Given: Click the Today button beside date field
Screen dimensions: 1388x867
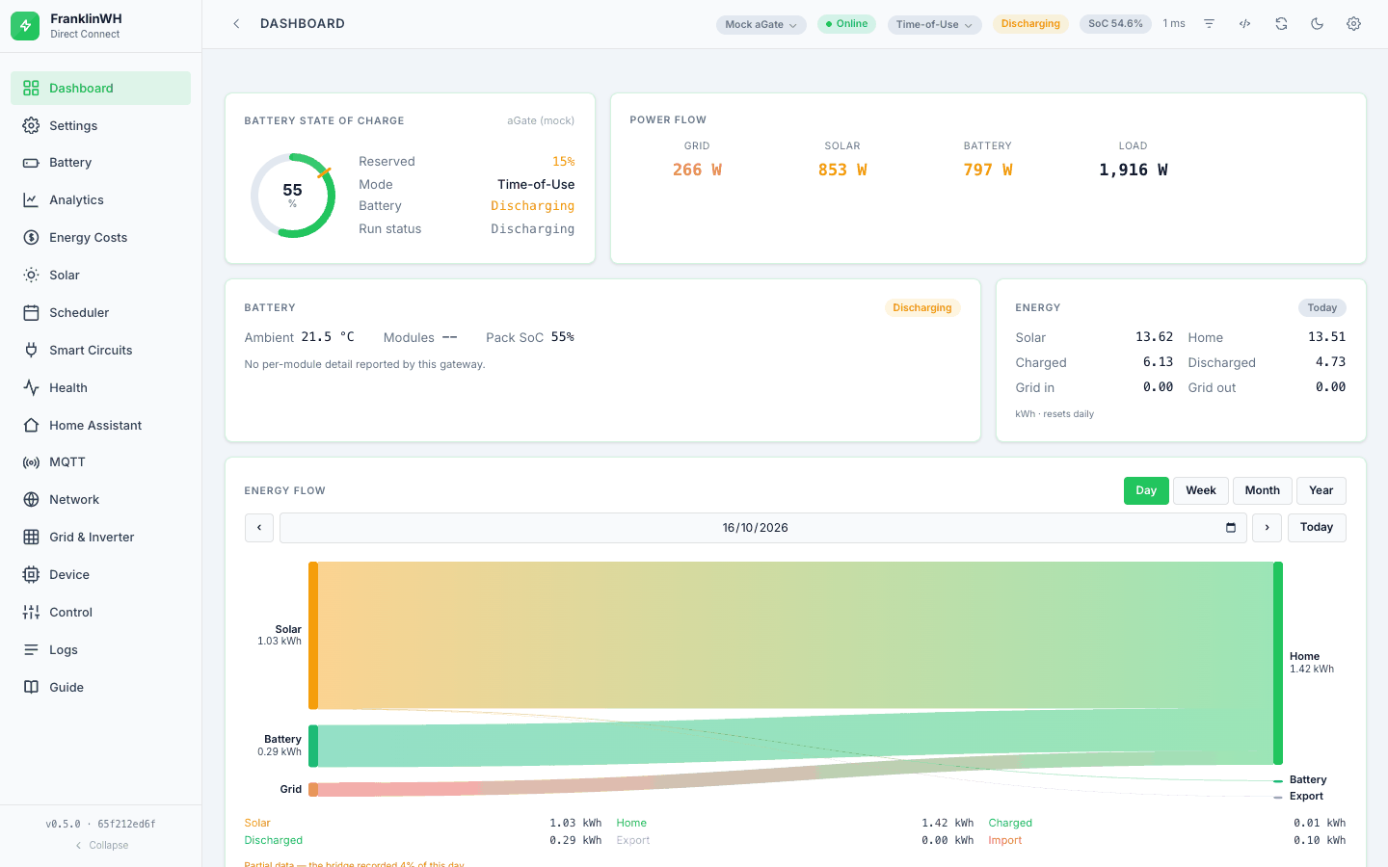Looking at the screenshot, I should 1317,528.
